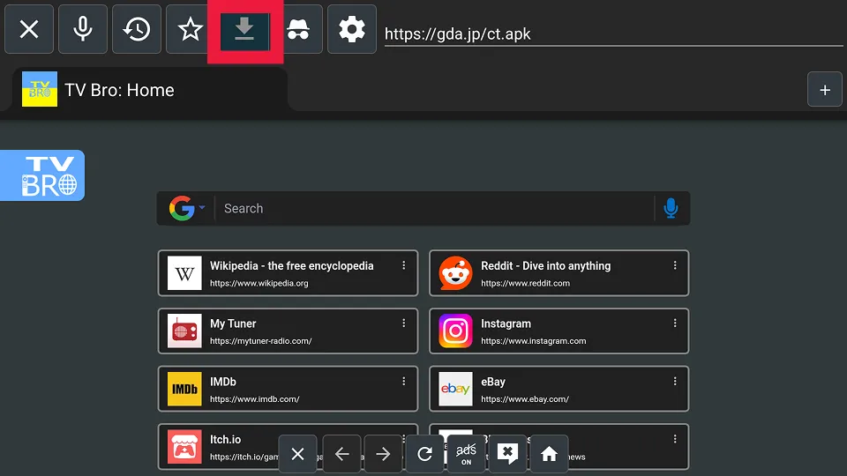Click the https://www.ebay.com/ URL text
847x476 pixels.
[525, 399]
